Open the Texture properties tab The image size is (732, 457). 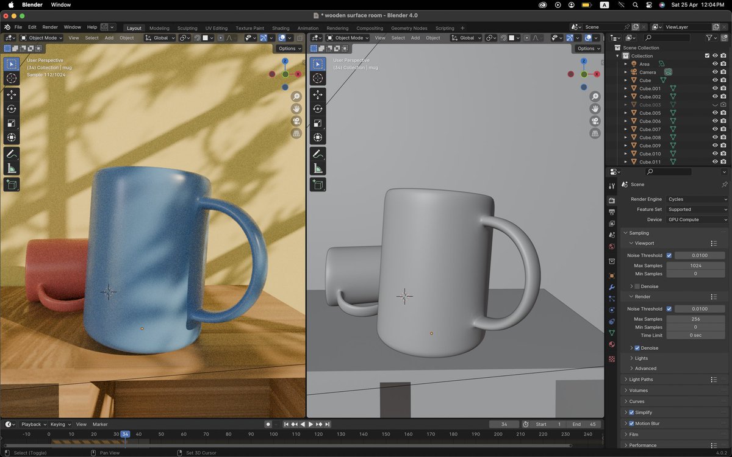(x=612, y=359)
